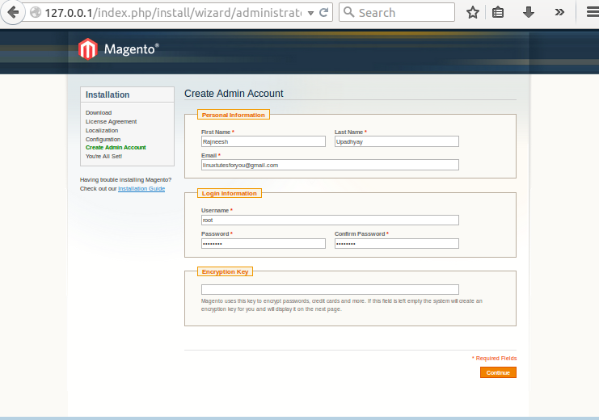Click the Encryption Key legend
The width and height of the screenshot is (599, 420).
tap(225, 271)
